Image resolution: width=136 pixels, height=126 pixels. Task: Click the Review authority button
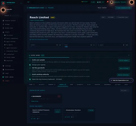(x=123, y=75)
